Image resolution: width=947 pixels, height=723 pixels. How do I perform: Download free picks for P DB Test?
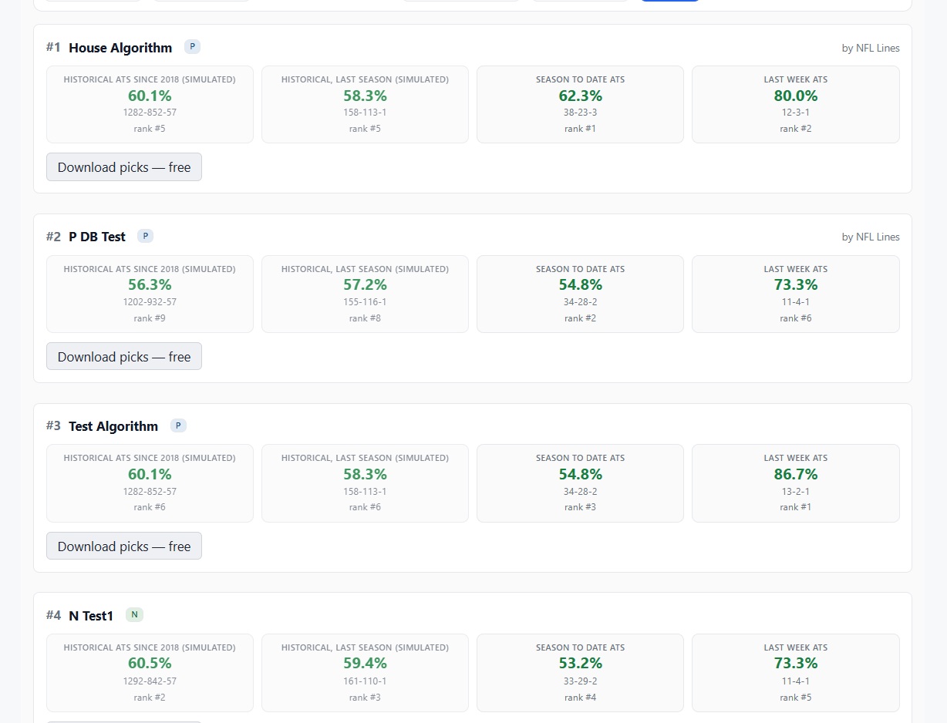point(124,357)
